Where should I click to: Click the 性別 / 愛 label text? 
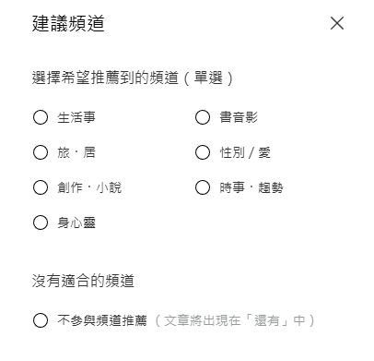pos(245,152)
